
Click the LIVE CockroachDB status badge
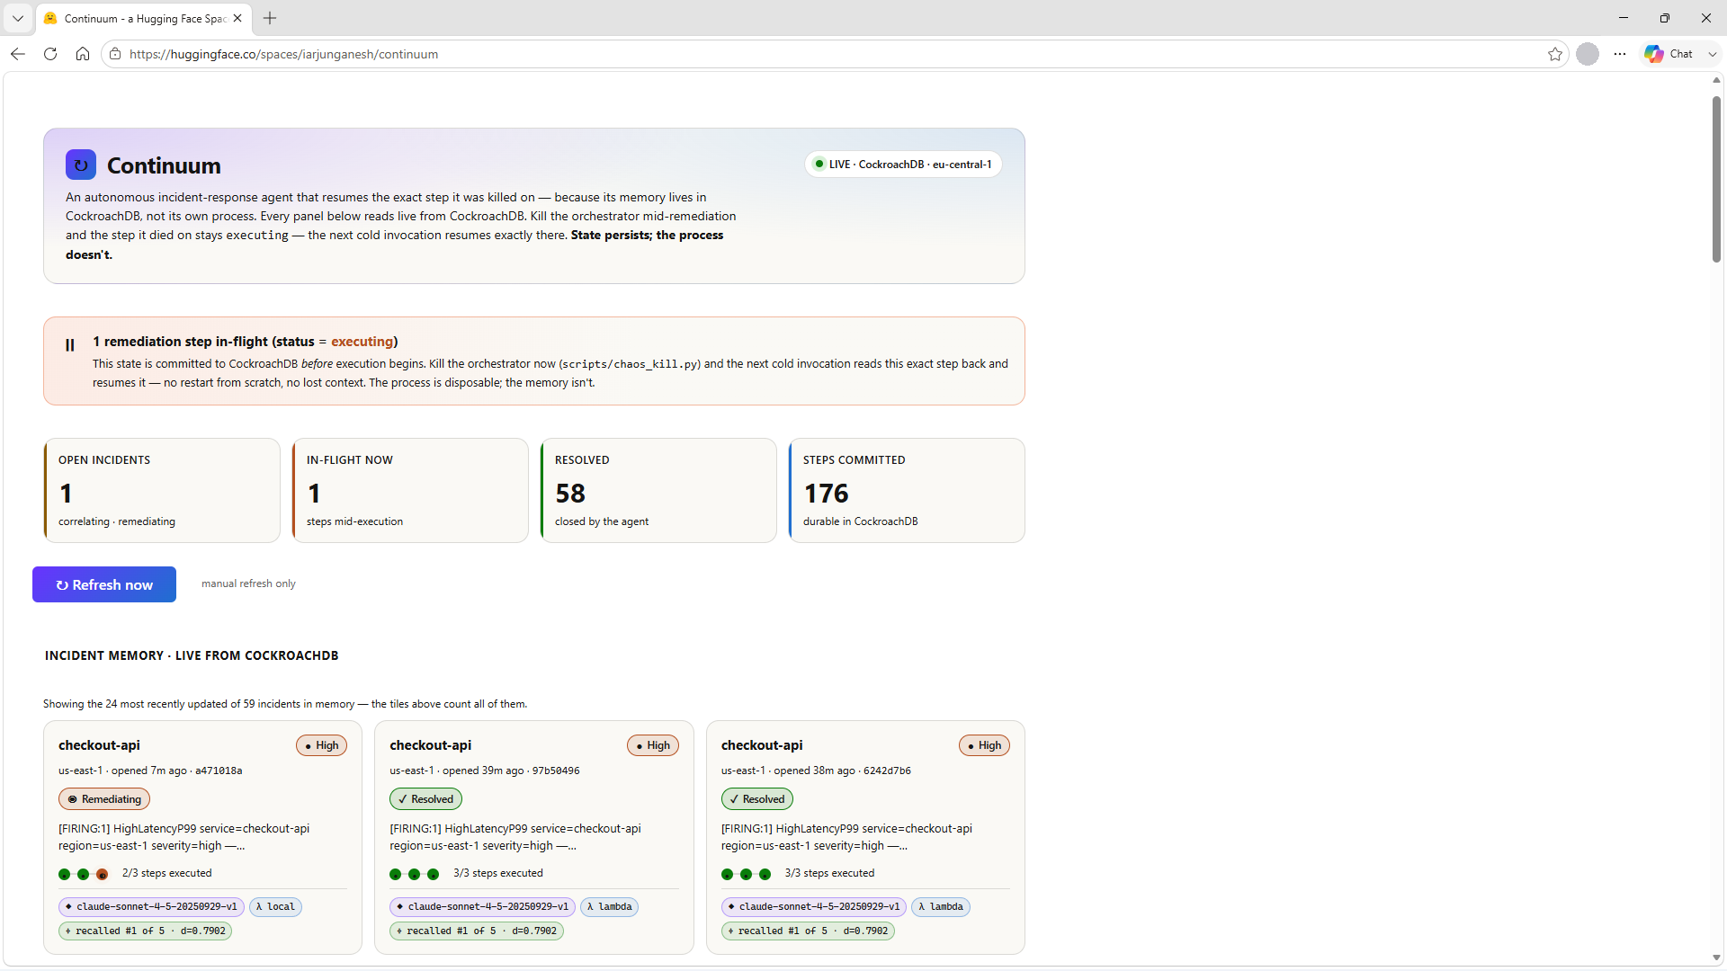pyautogui.click(x=903, y=165)
